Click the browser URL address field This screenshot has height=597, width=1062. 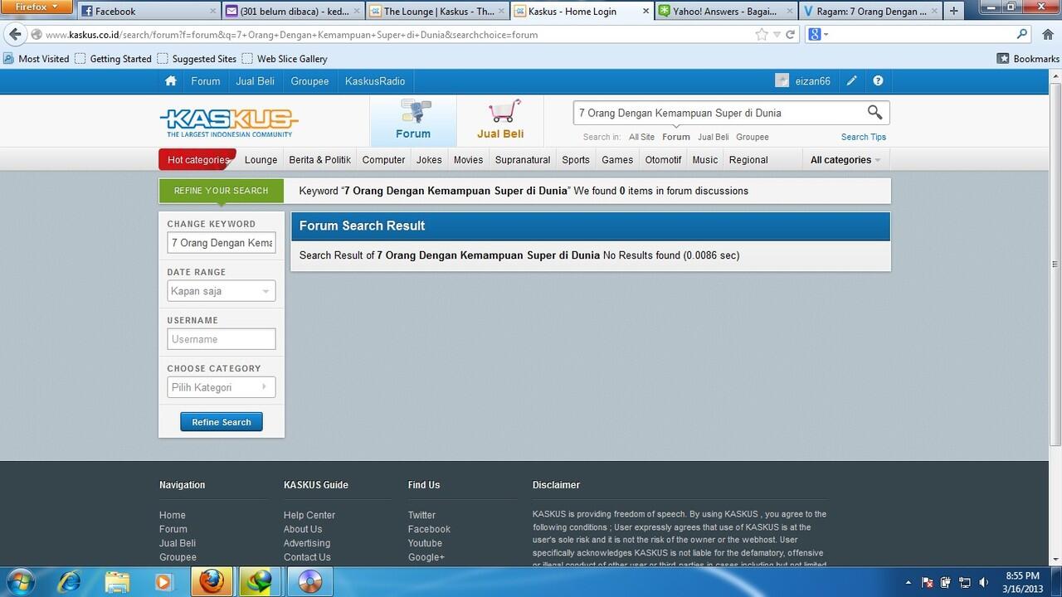click(x=397, y=35)
